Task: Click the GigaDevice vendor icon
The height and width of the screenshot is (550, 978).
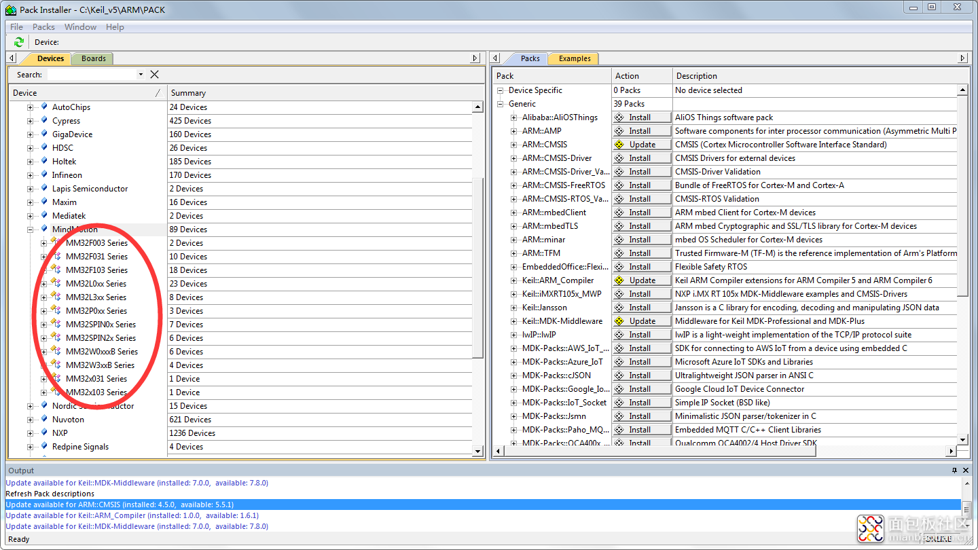Action: (x=45, y=134)
